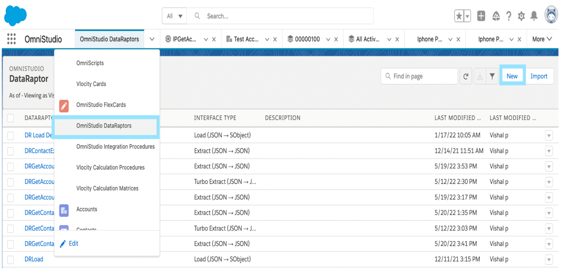Open the filter funnel icon
Viewport: 563px width, 273px height.
(x=492, y=76)
